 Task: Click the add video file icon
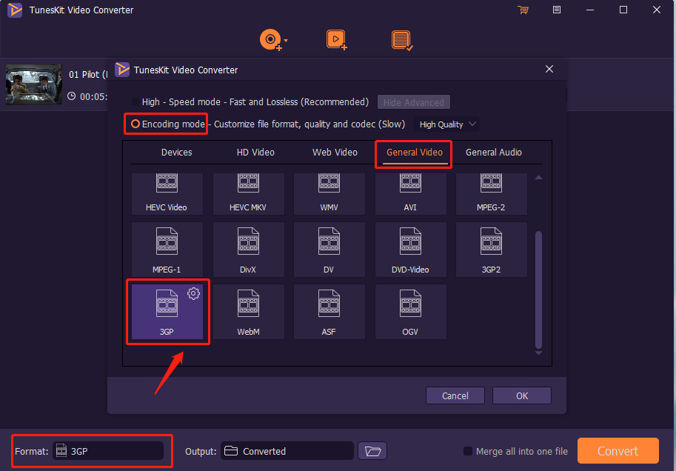(x=336, y=40)
